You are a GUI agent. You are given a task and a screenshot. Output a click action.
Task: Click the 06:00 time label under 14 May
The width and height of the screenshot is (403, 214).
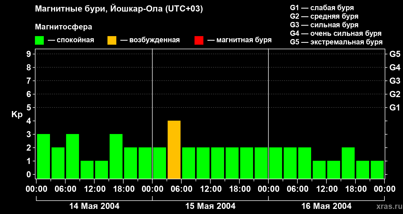65,189
